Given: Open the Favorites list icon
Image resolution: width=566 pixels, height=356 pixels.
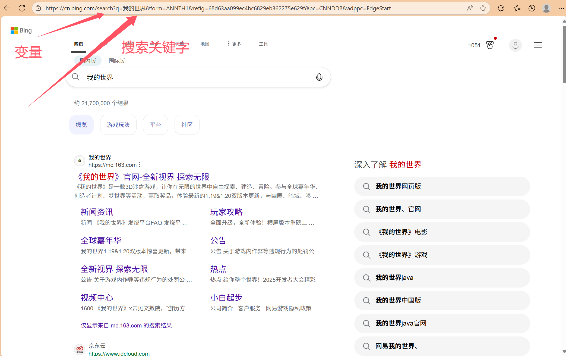Looking at the screenshot, I should 517,8.
